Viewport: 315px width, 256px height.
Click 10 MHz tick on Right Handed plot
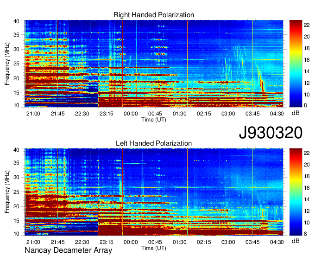(x=16, y=105)
